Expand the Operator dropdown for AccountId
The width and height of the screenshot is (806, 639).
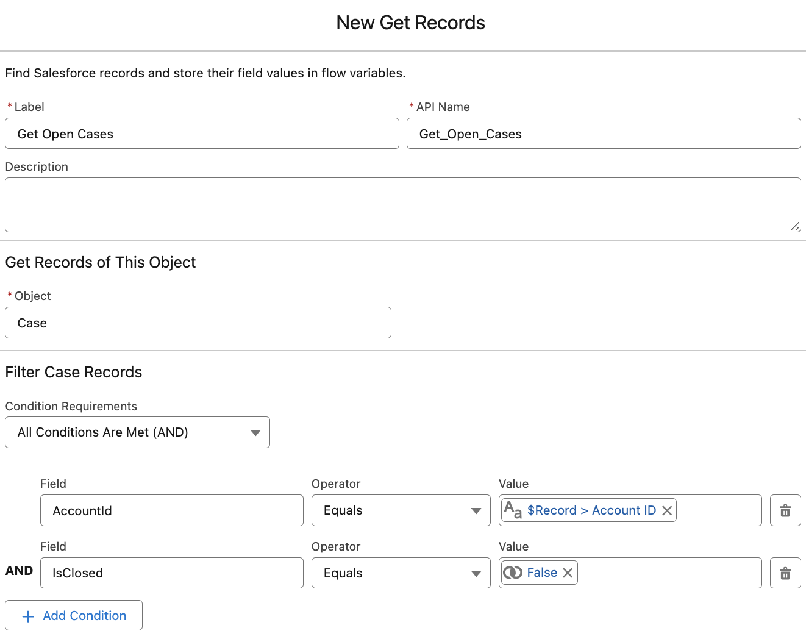click(401, 510)
